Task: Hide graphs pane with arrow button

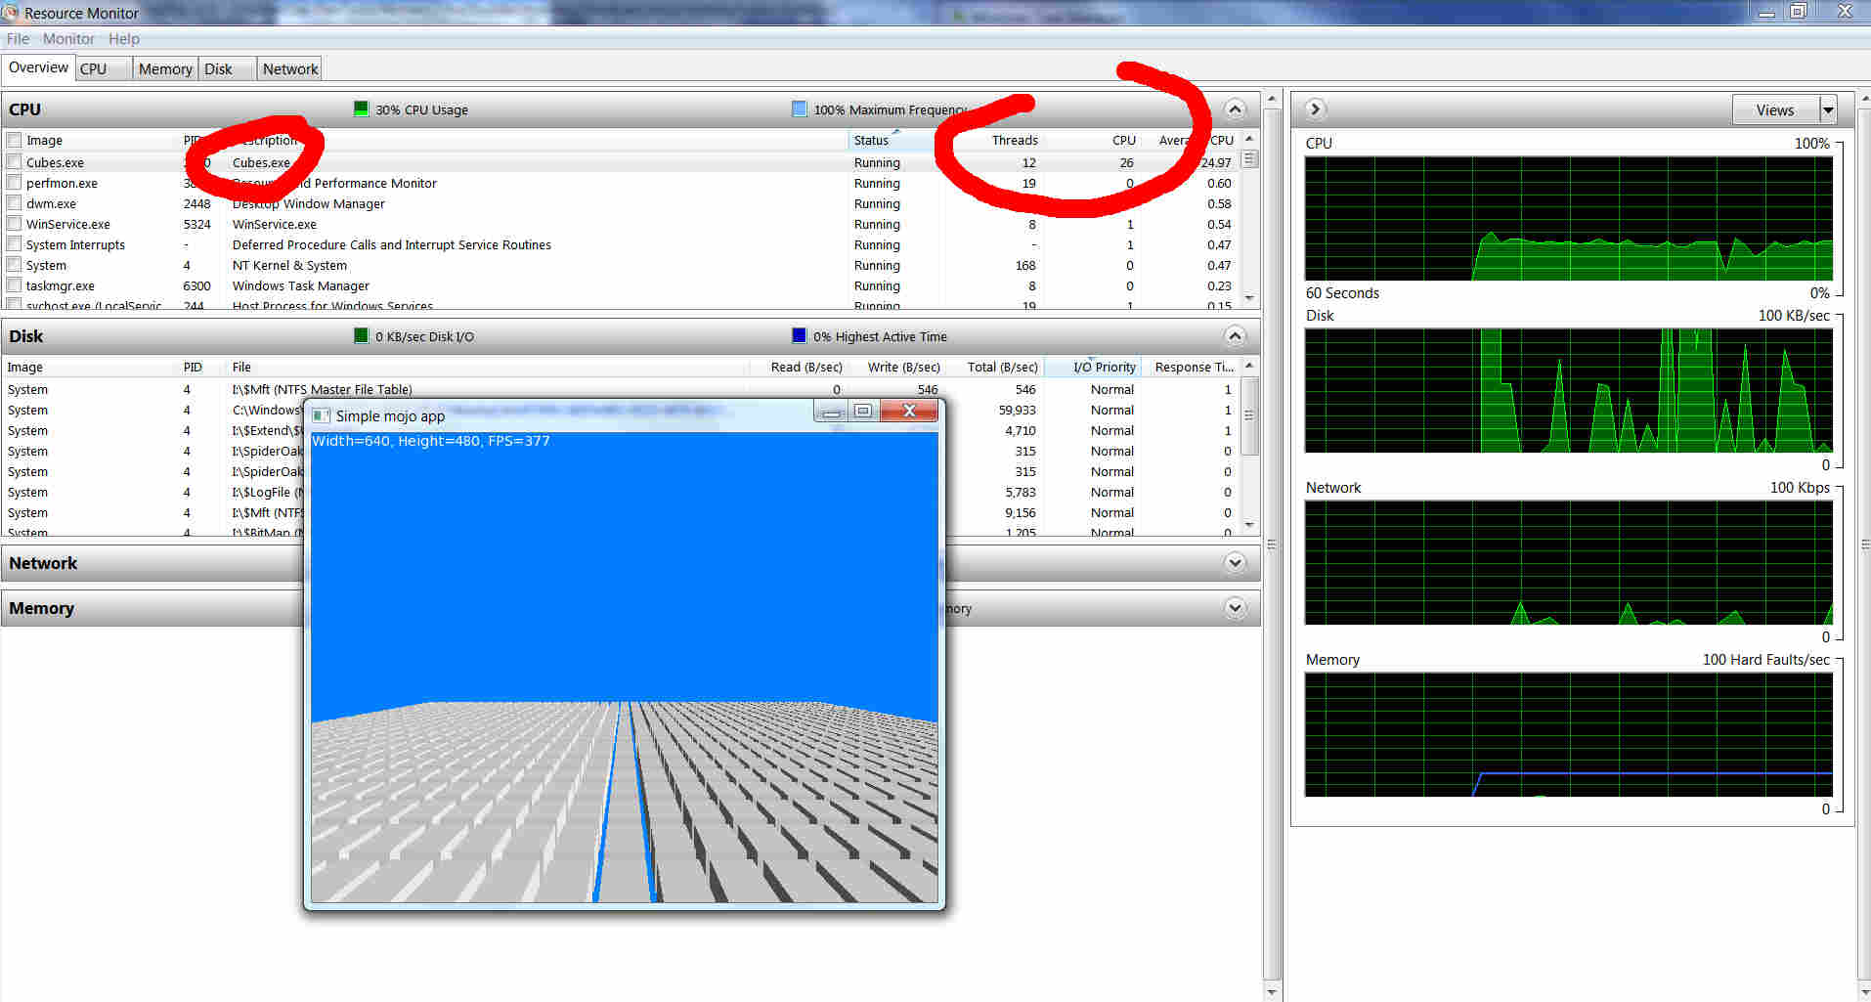Action: tap(1315, 109)
